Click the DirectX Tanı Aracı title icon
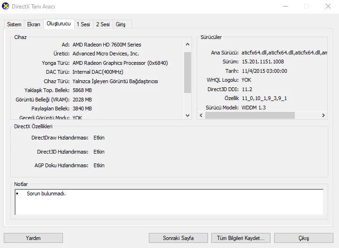The width and height of the screenshot is (339, 248). [6, 6]
